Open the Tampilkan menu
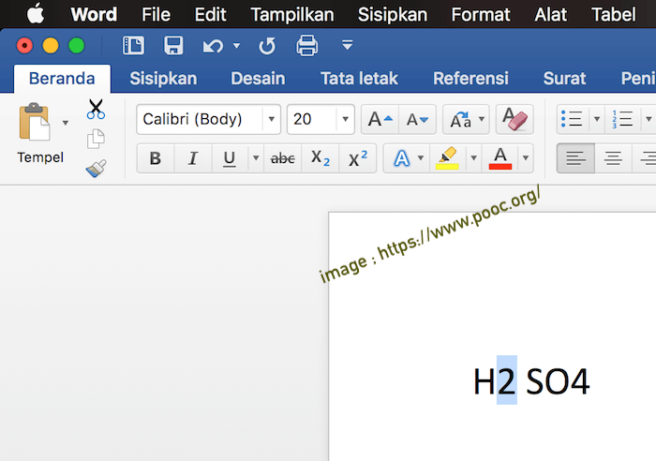Image resolution: width=656 pixels, height=461 pixels. click(292, 15)
